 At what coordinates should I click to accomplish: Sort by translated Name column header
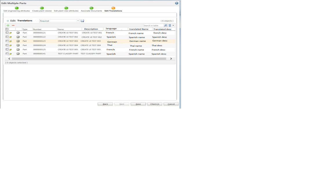coord(139,29)
